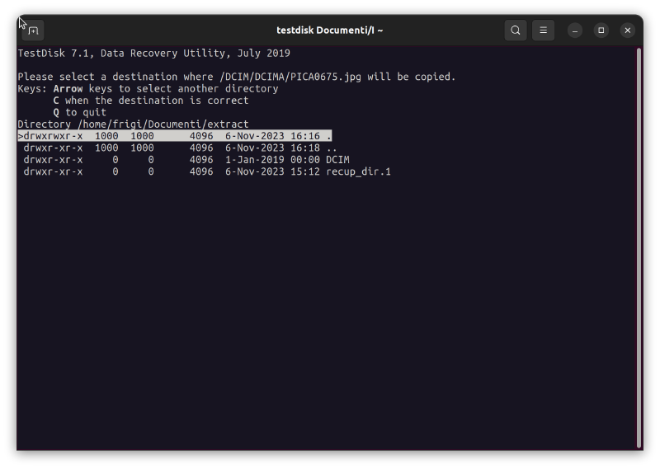Viewport: 660px width, 469px height.
Task: Click the 6-Nov-2023 15:12 timestamp
Action: pyautogui.click(x=272, y=171)
